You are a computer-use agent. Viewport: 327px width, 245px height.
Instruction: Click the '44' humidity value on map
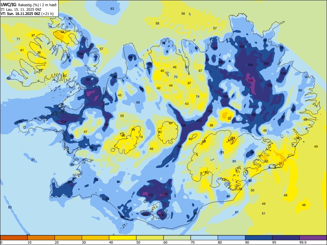[171, 85]
